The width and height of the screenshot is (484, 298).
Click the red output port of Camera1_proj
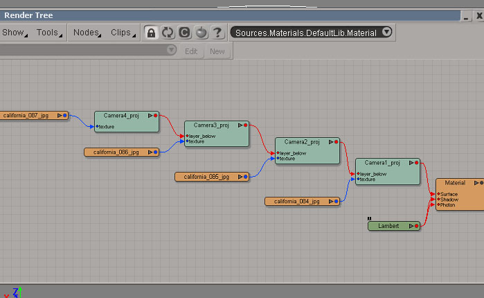pos(416,163)
